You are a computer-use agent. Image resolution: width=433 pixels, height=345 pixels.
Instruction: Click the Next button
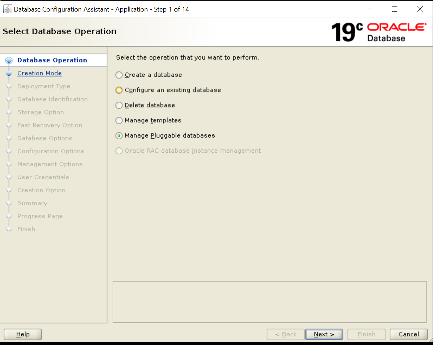click(x=324, y=334)
